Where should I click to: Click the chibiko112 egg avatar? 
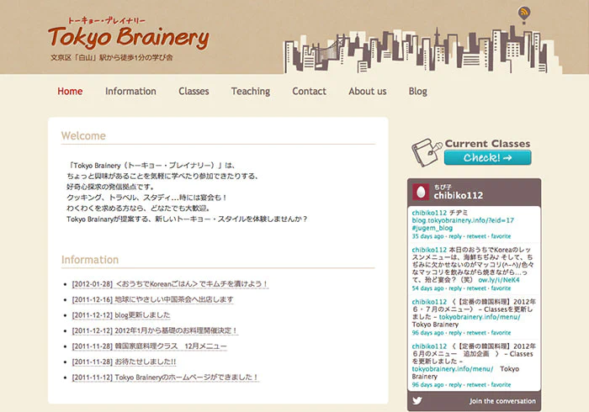coord(421,192)
